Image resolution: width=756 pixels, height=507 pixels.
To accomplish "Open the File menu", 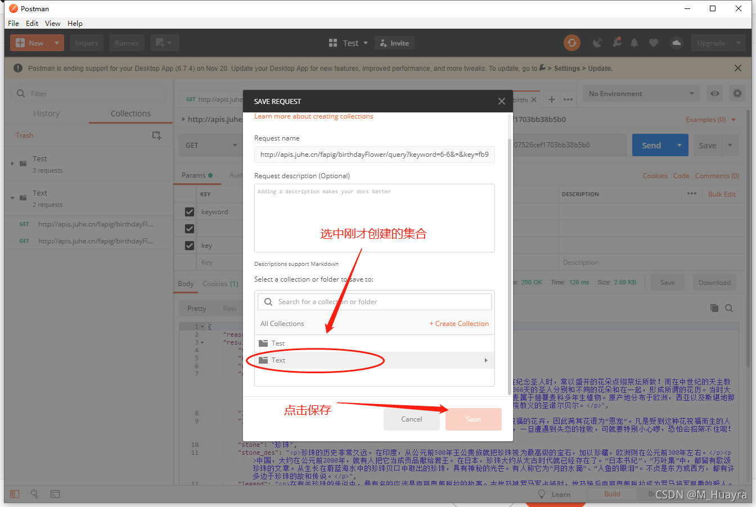I will click(x=13, y=23).
